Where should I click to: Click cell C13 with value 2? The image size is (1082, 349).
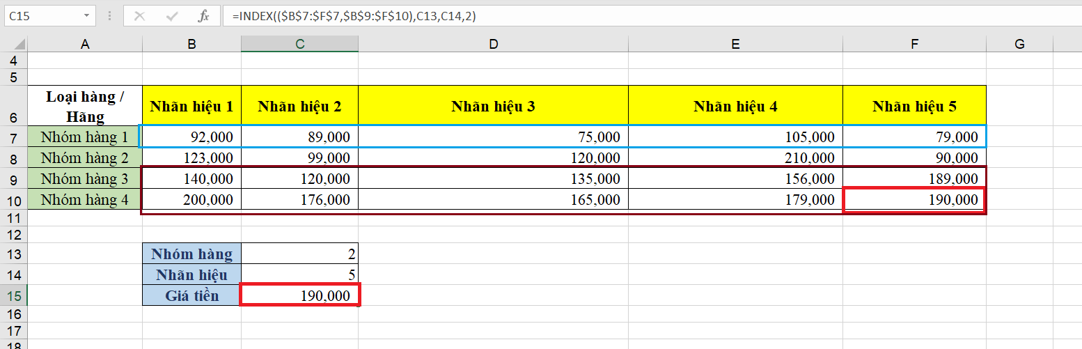tap(299, 254)
